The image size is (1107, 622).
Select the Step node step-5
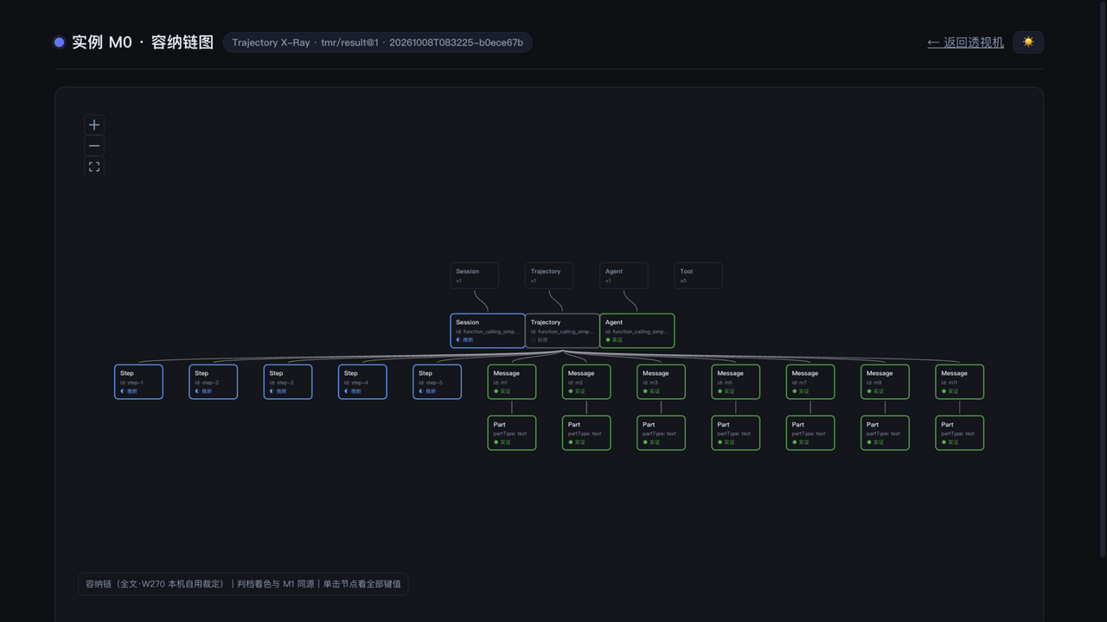437,382
